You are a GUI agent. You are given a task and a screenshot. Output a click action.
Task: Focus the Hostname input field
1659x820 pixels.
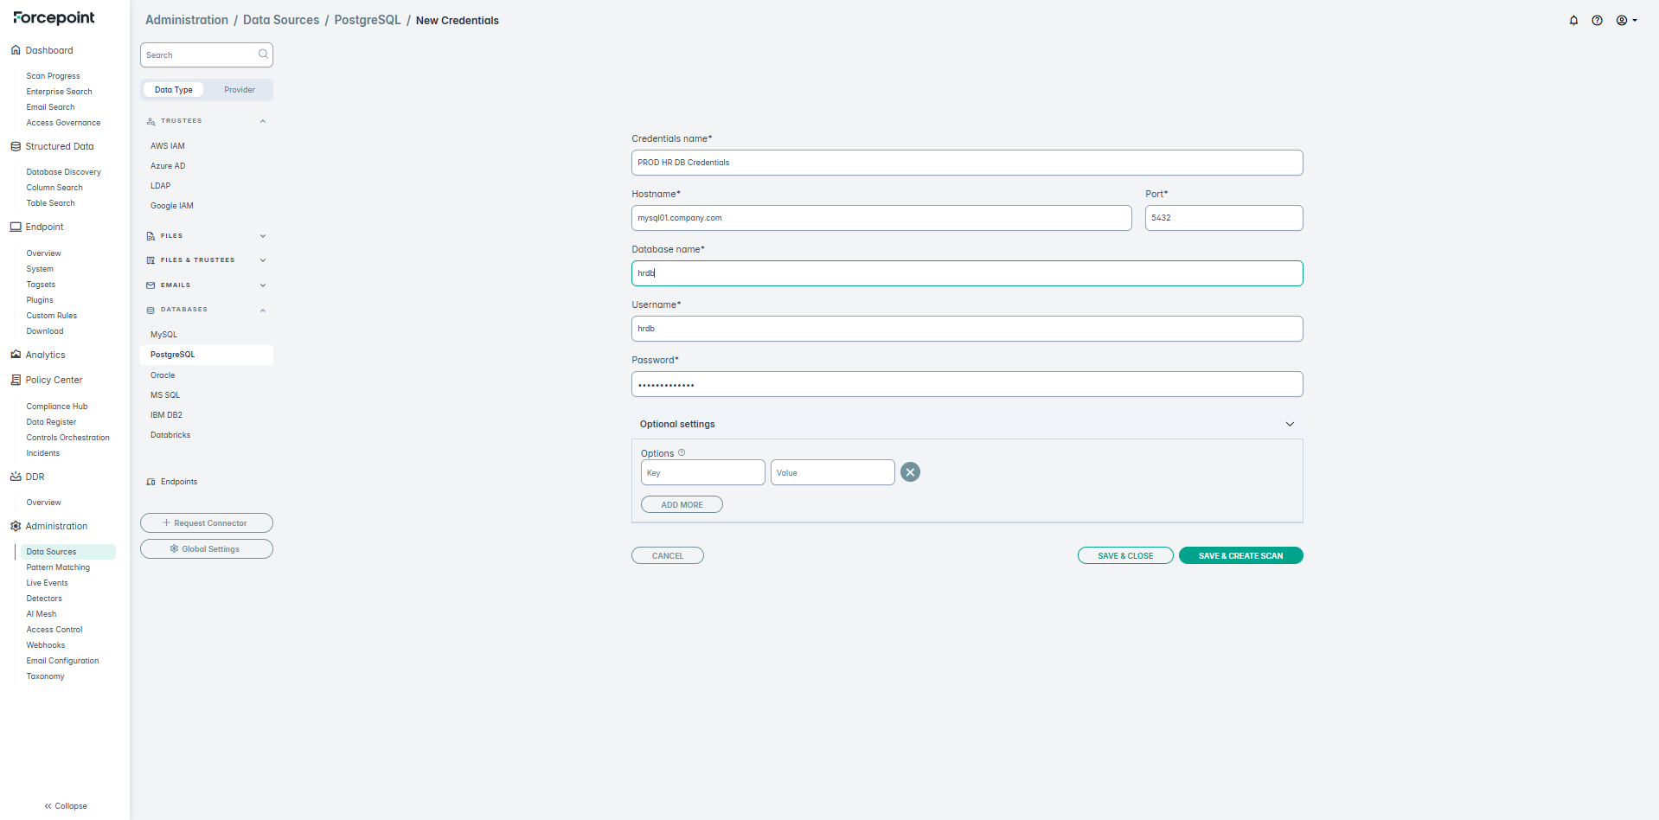coord(881,218)
